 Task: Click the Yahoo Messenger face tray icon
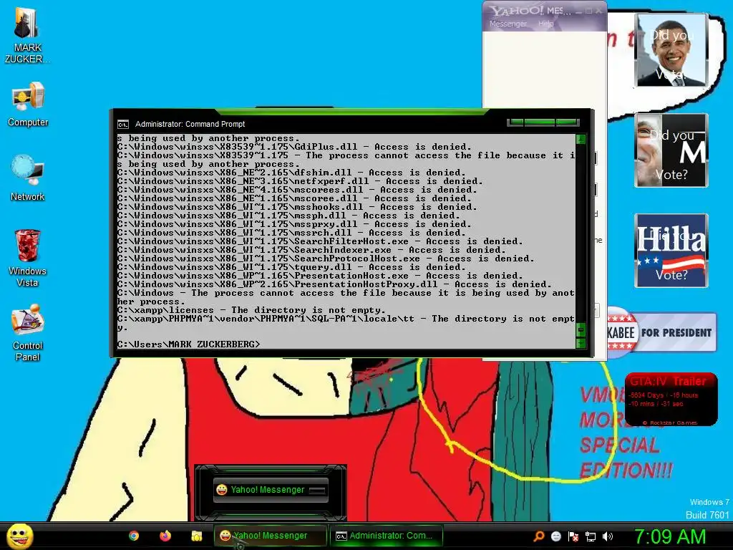coord(555,536)
